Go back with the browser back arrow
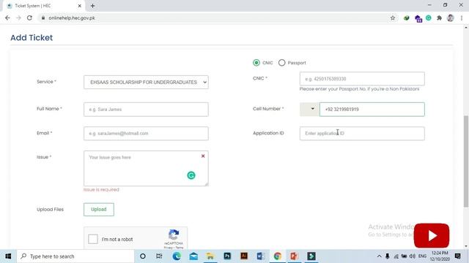 (x=7, y=18)
